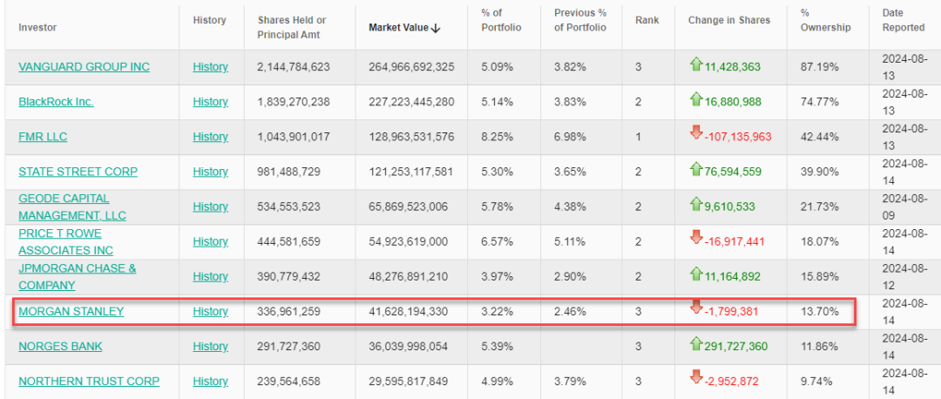View History for Vanguard Group
This screenshot has height=399, width=941.
pyautogui.click(x=210, y=66)
